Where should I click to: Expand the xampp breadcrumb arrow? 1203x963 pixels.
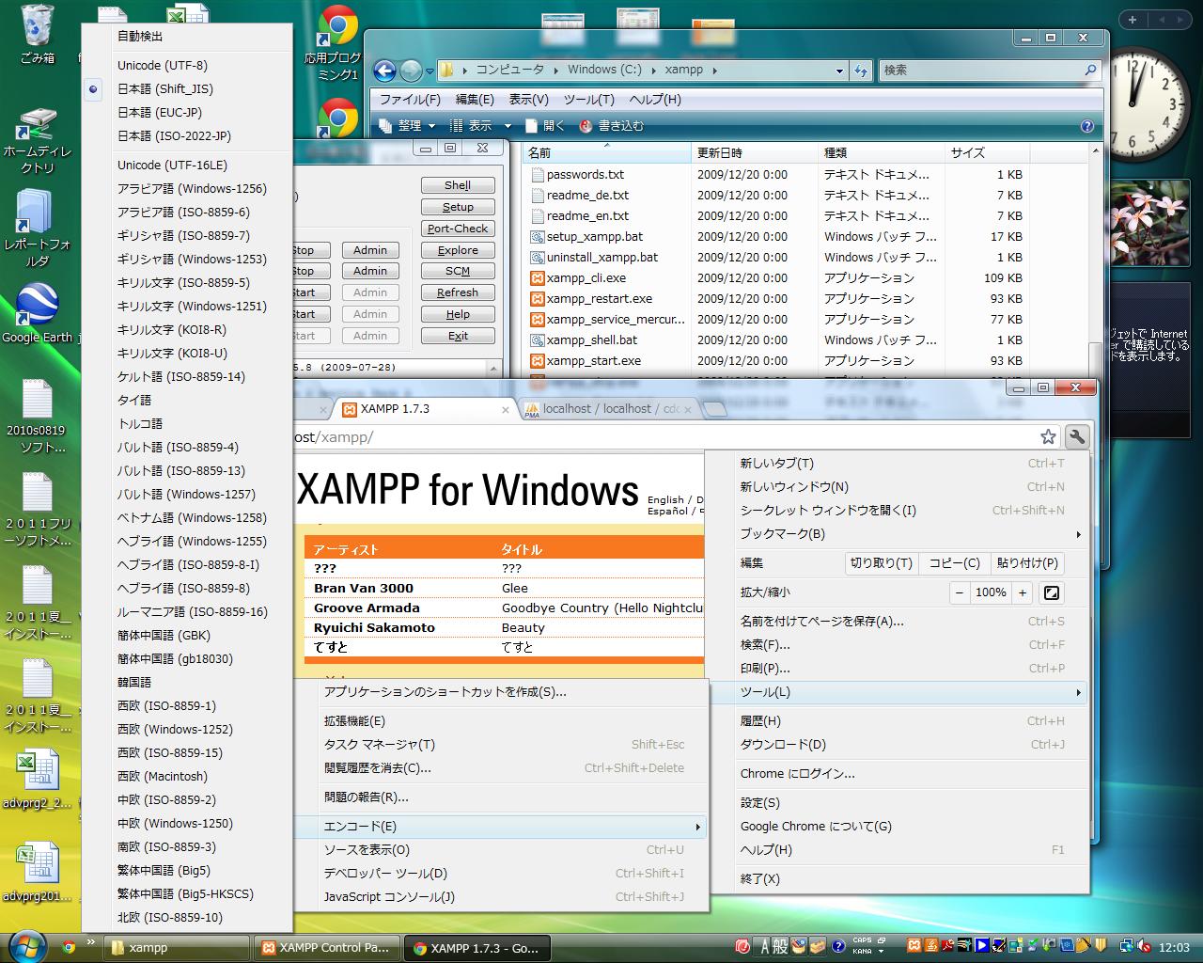(715, 71)
